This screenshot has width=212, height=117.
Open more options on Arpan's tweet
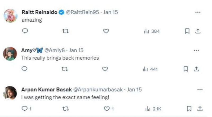pos(200,90)
